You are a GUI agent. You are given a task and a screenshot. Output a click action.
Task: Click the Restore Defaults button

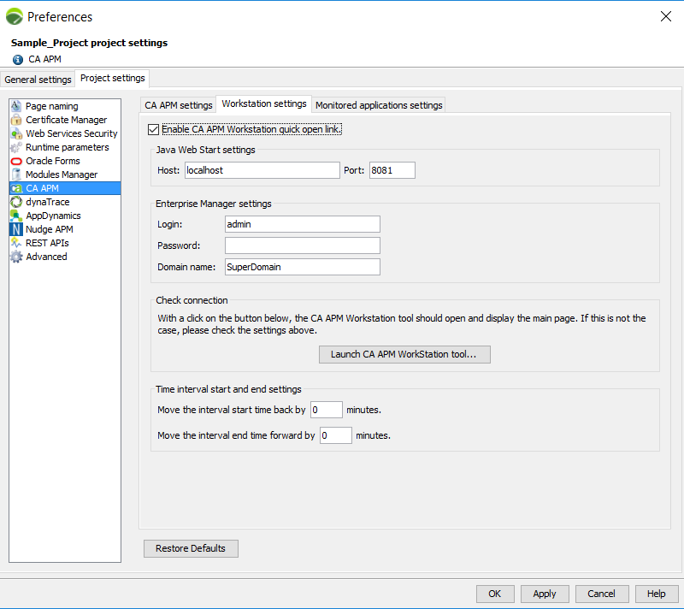pyautogui.click(x=191, y=548)
